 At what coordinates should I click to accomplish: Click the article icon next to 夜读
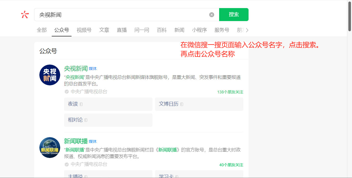point(81,104)
